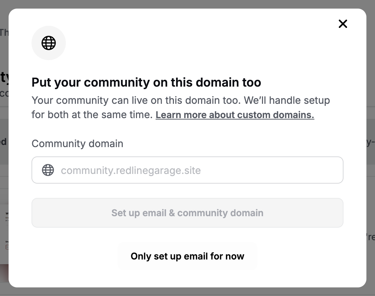Image resolution: width=375 pixels, height=296 pixels.
Task: Click the partial bold "ty" heading at left edge
Action: (x=5, y=77)
